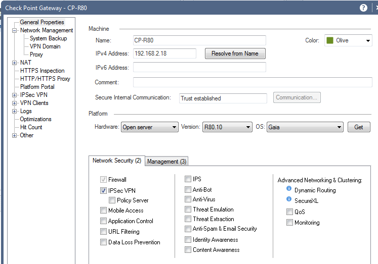Open Platform Portal page
The width and height of the screenshot is (378, 264).
(x=37, y=87)
